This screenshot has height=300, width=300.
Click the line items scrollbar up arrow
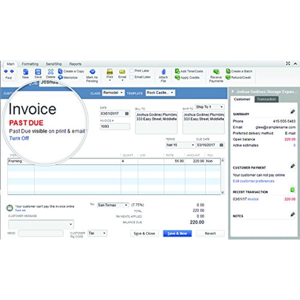(223, 160)
